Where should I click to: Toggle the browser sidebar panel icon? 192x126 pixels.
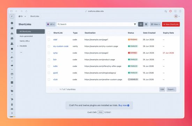point(12,11)
